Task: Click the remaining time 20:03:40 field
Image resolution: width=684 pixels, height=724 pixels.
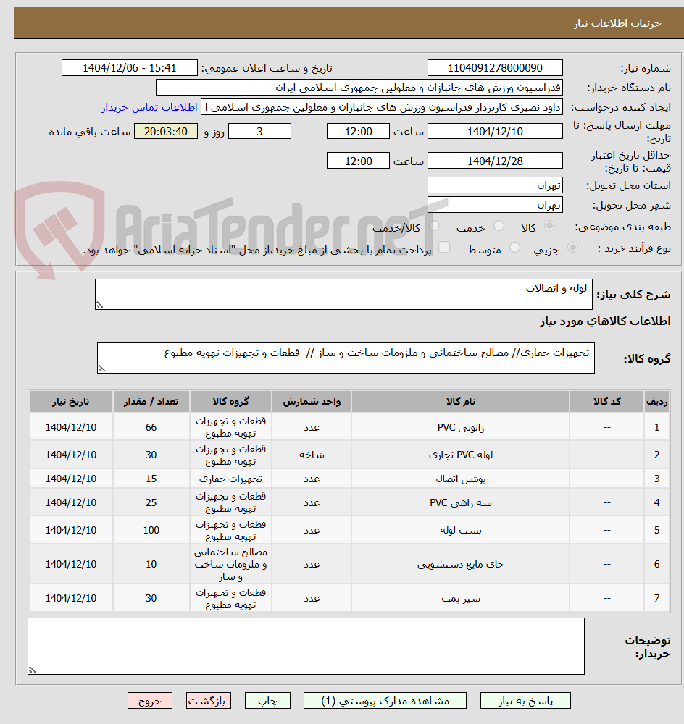Action: [166, 132]
